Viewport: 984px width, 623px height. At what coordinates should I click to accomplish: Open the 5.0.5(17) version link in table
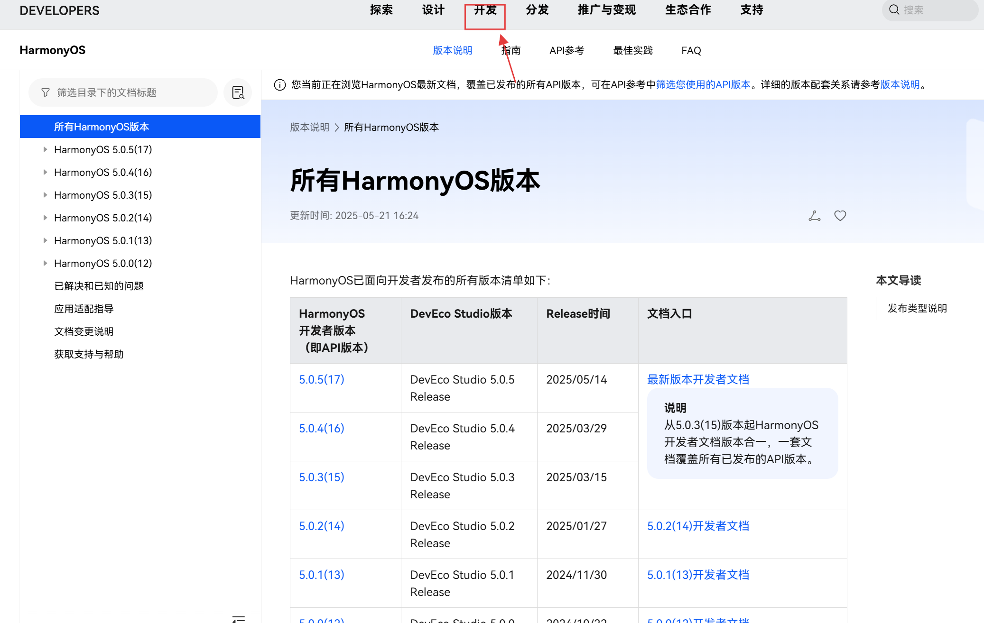click(322, 379)
